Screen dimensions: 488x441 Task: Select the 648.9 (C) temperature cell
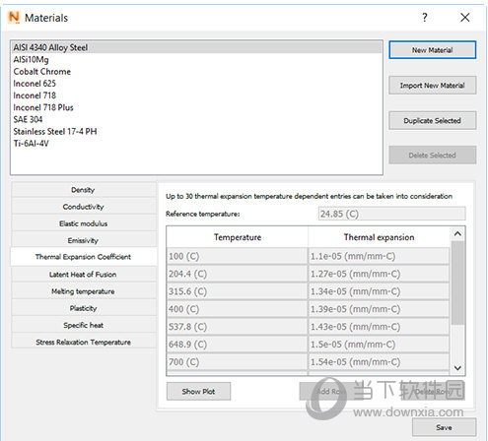(237, 345)
